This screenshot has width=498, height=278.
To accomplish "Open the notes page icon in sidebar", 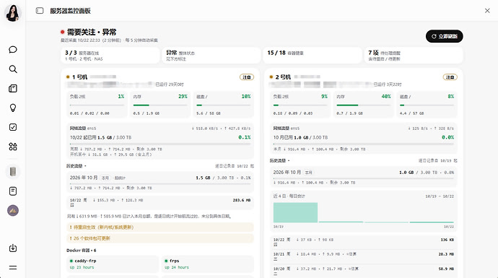I will pos(13,191).
